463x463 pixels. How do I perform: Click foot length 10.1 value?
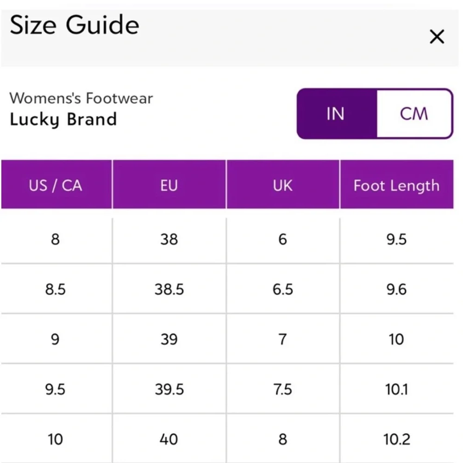click(x=397, y=389)
